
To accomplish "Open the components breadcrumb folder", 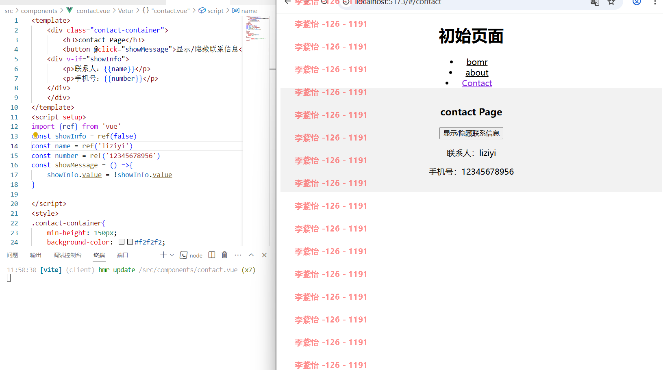I will click(39, 11).
